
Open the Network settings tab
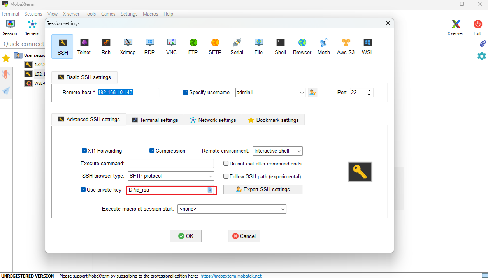(x=213, y=120)
